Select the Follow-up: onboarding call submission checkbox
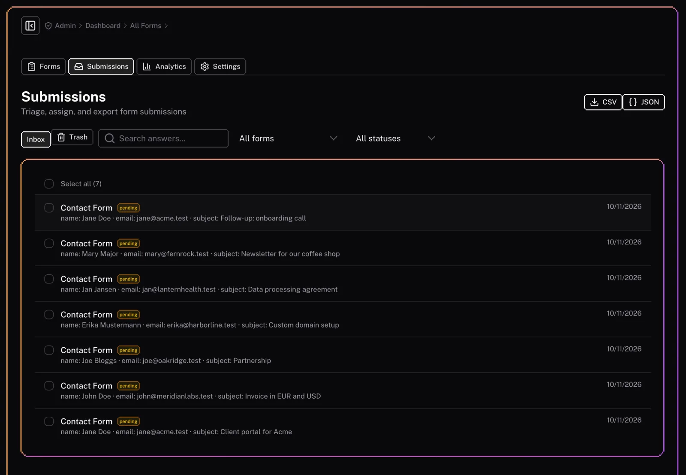Viewport: 686px width, 475px height. pyautogui.click(x=49, y=208)
